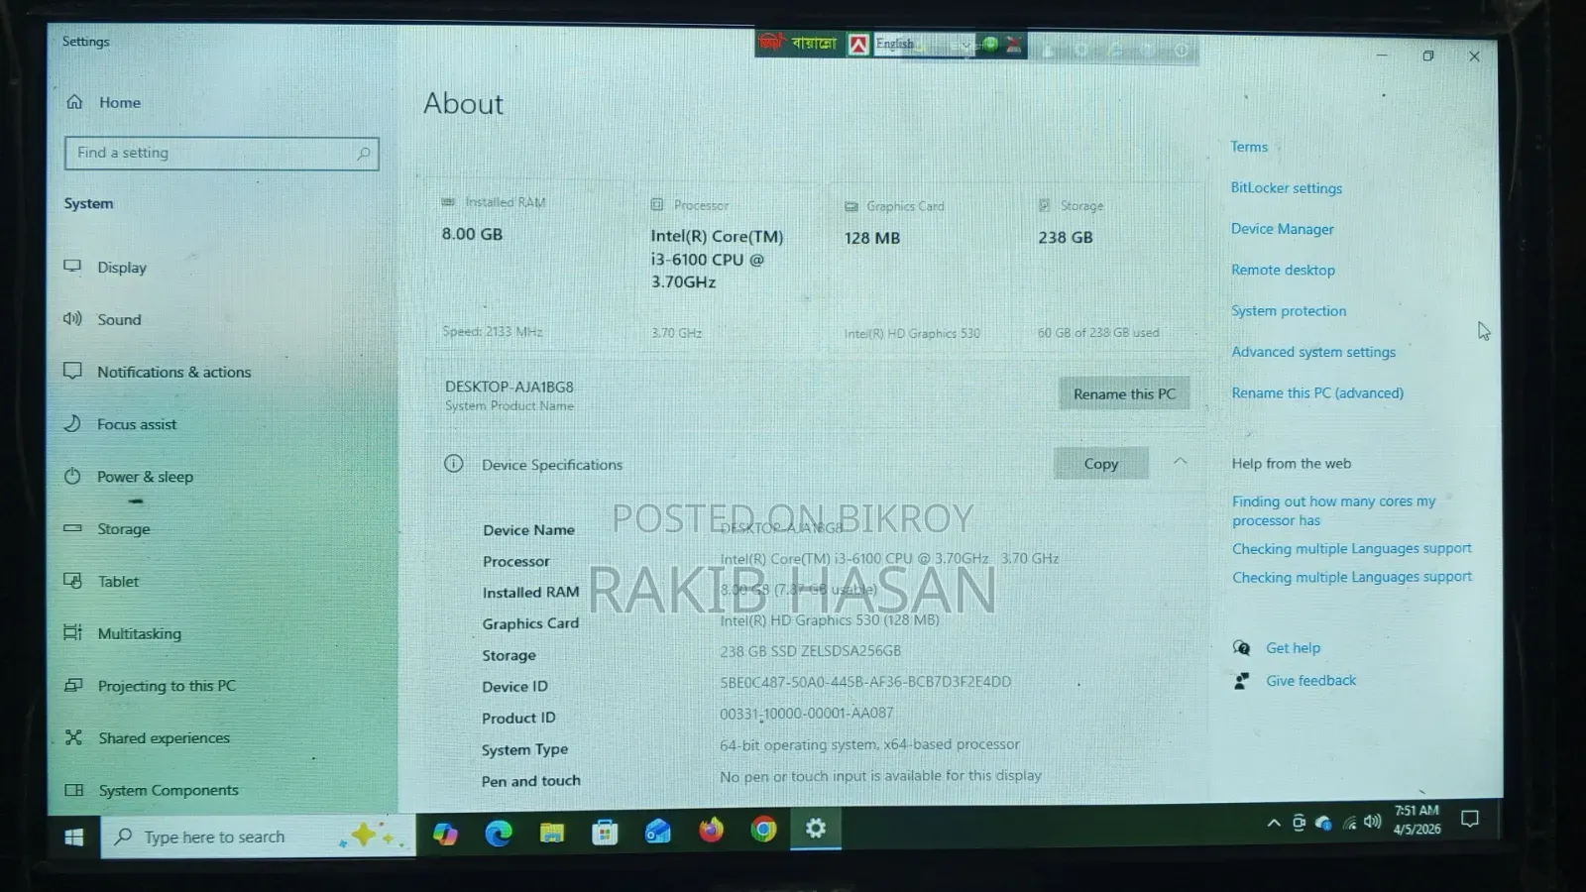
Task: Collapse the Device Specifications section
Action: 1180,462
